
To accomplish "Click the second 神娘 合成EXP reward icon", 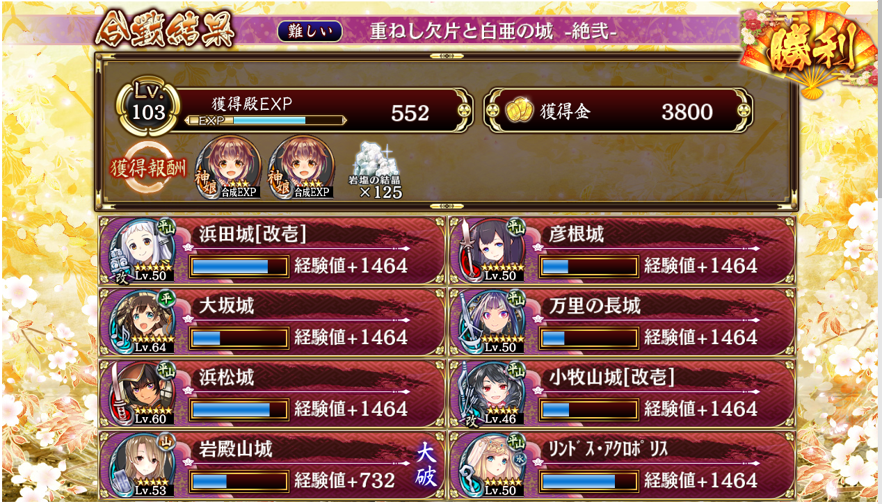I will pos(300,167).
